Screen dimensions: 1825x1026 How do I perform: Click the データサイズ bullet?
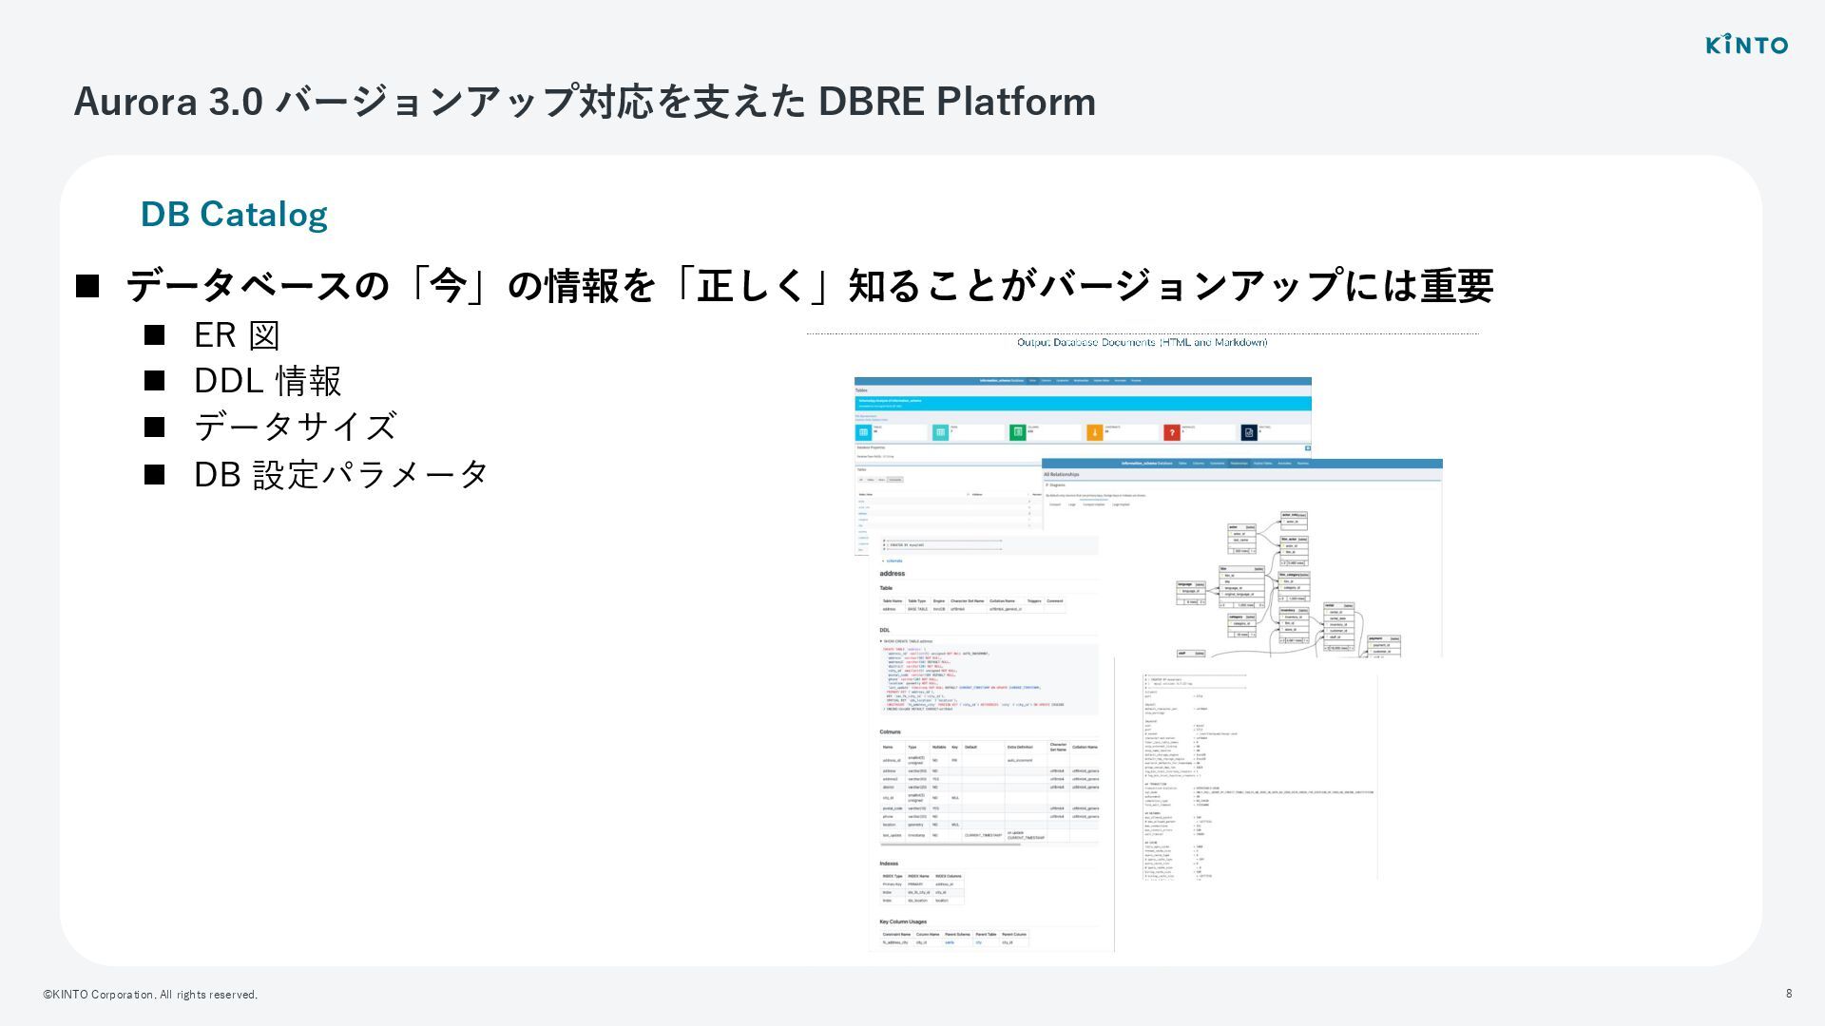pos(295,427)
